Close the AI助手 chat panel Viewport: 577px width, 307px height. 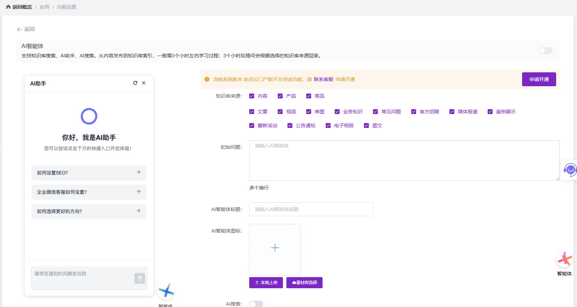click(x=144, y=83)
